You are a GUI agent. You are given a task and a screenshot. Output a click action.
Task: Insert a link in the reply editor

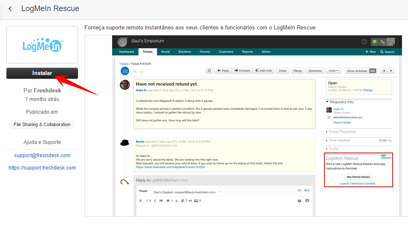coord(190,201)
